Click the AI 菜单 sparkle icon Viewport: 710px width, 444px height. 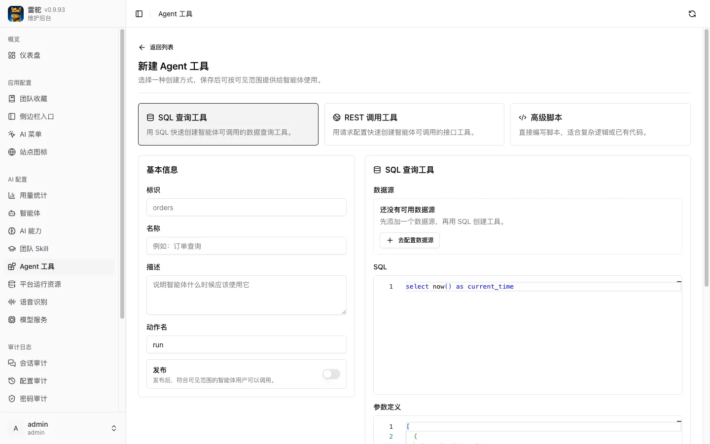[x=12, y=134]
